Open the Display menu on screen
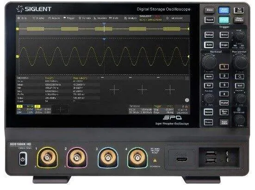255x190 pixels. (x=38, y=18)
